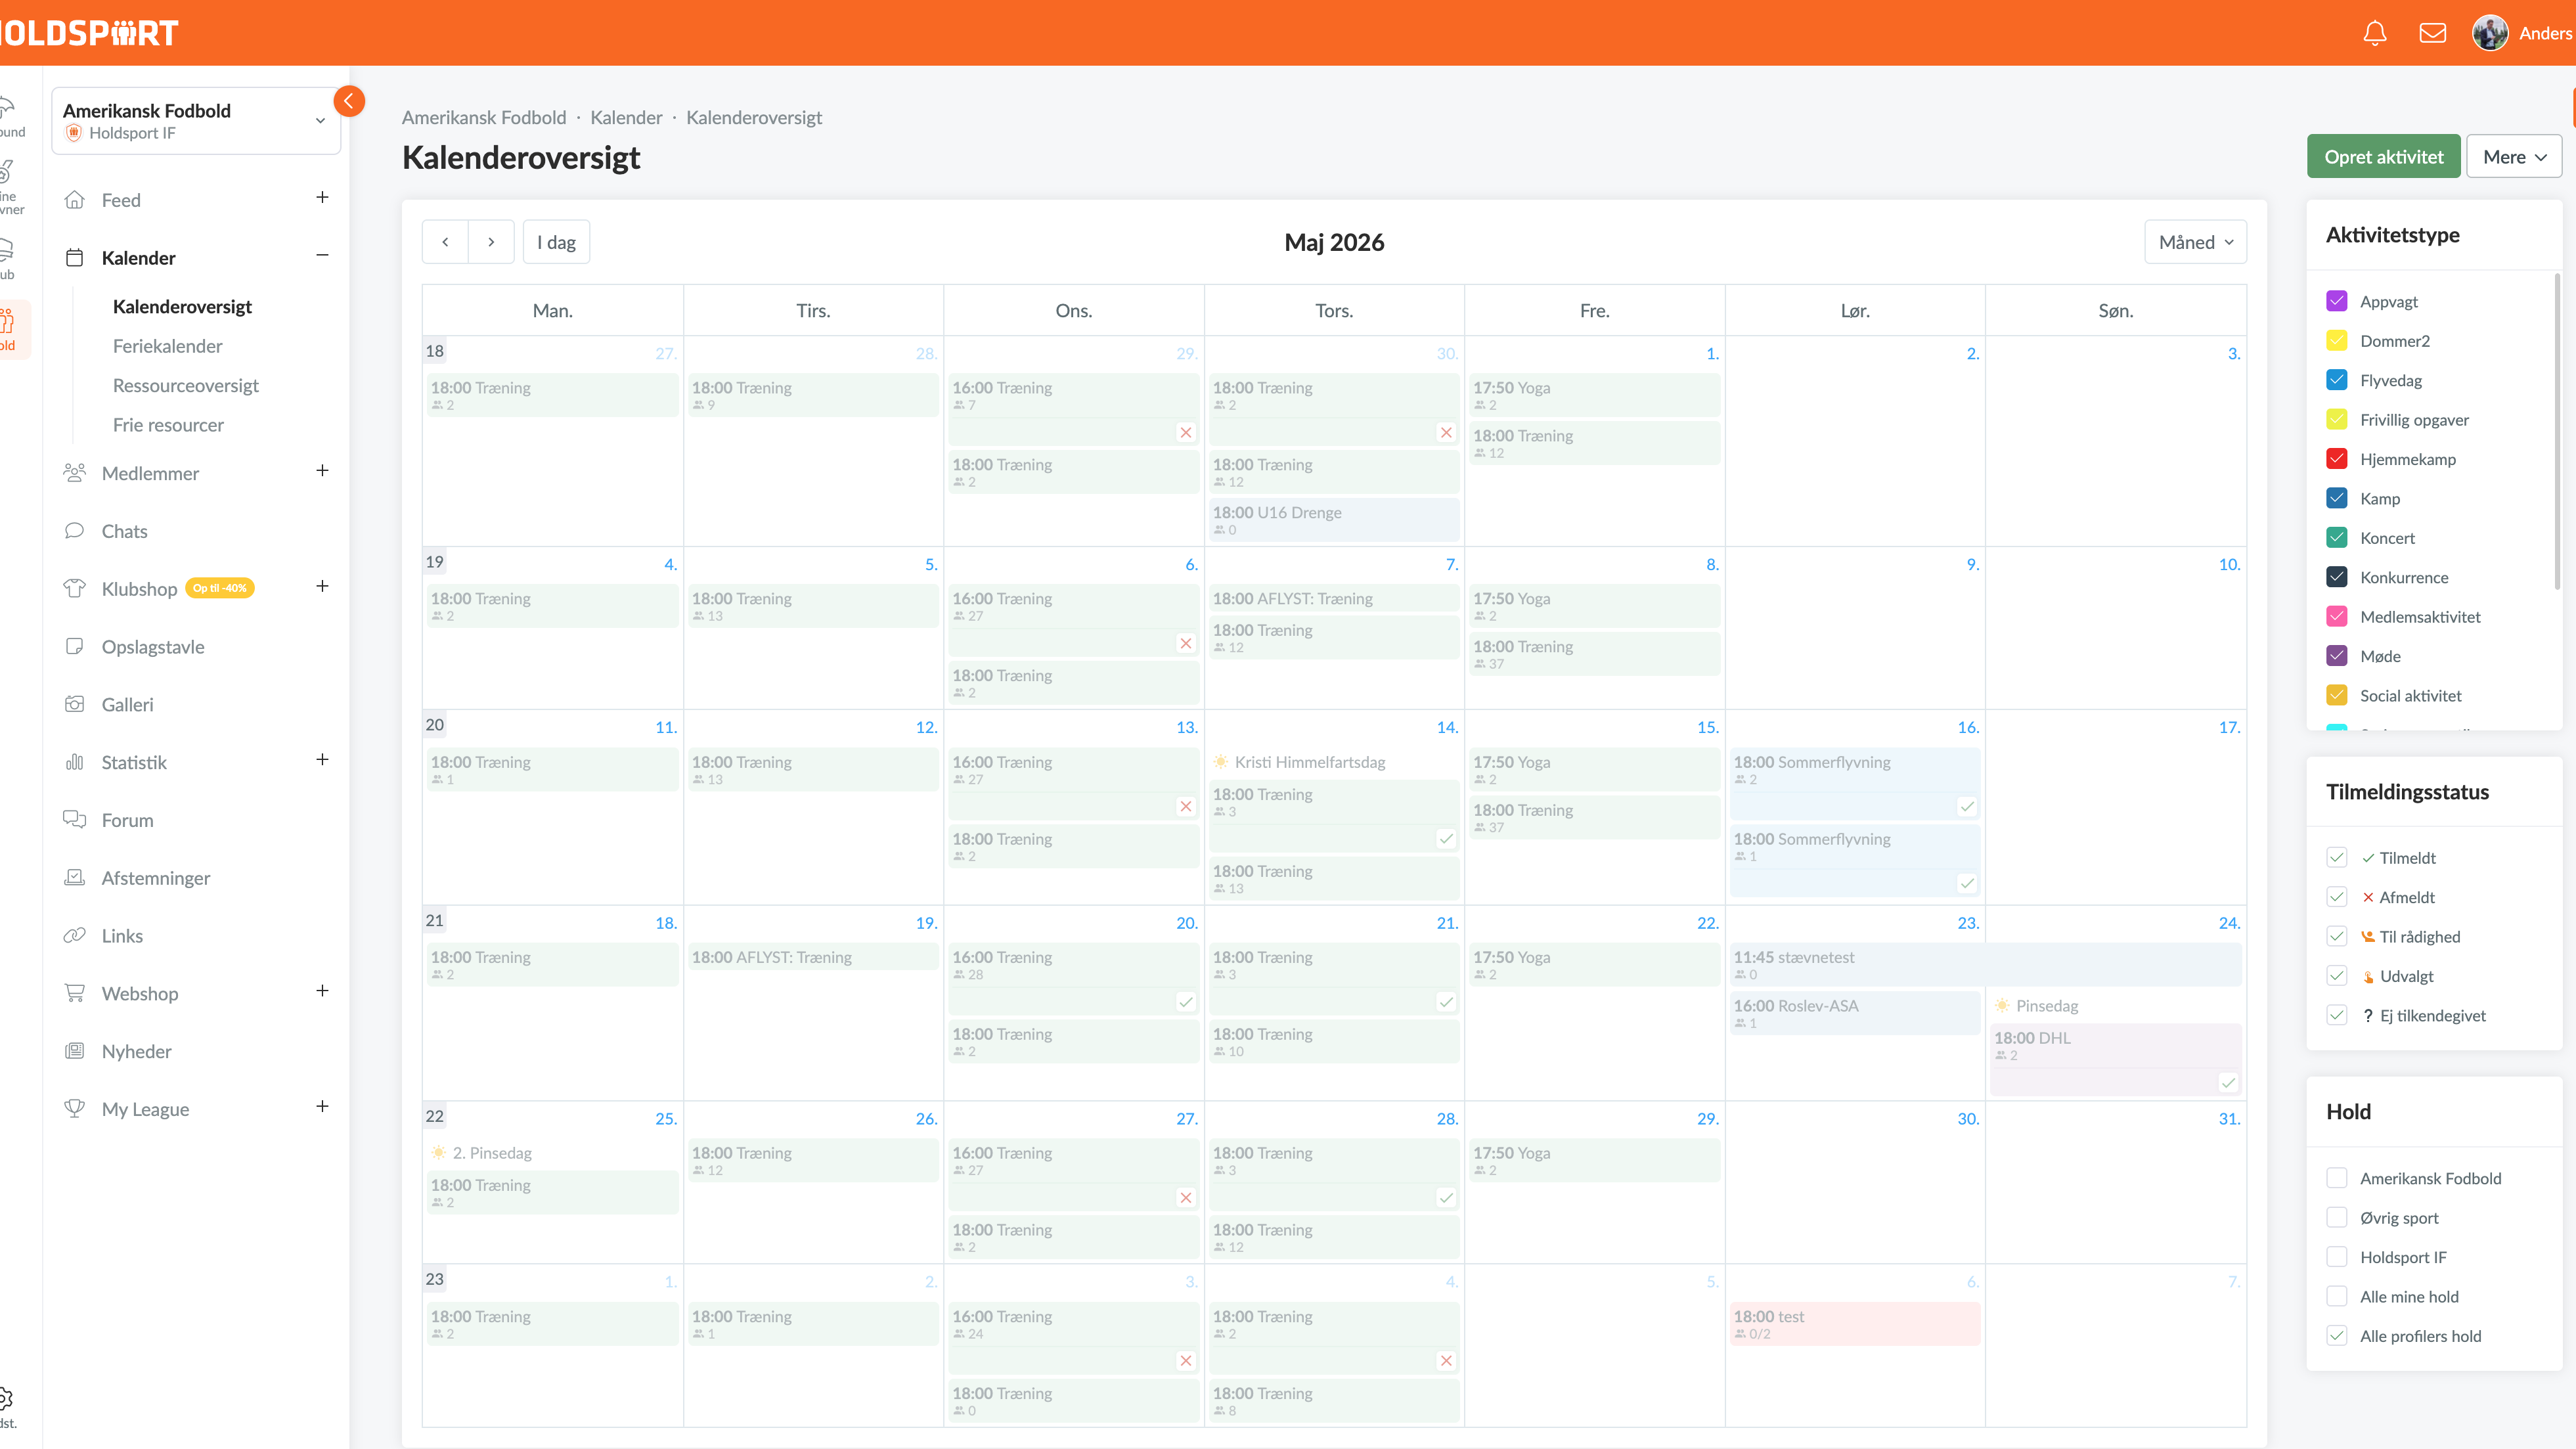Click the Feed home icon
The width and height of the screenshot is (2576, 1449).
tap(75, 200)
